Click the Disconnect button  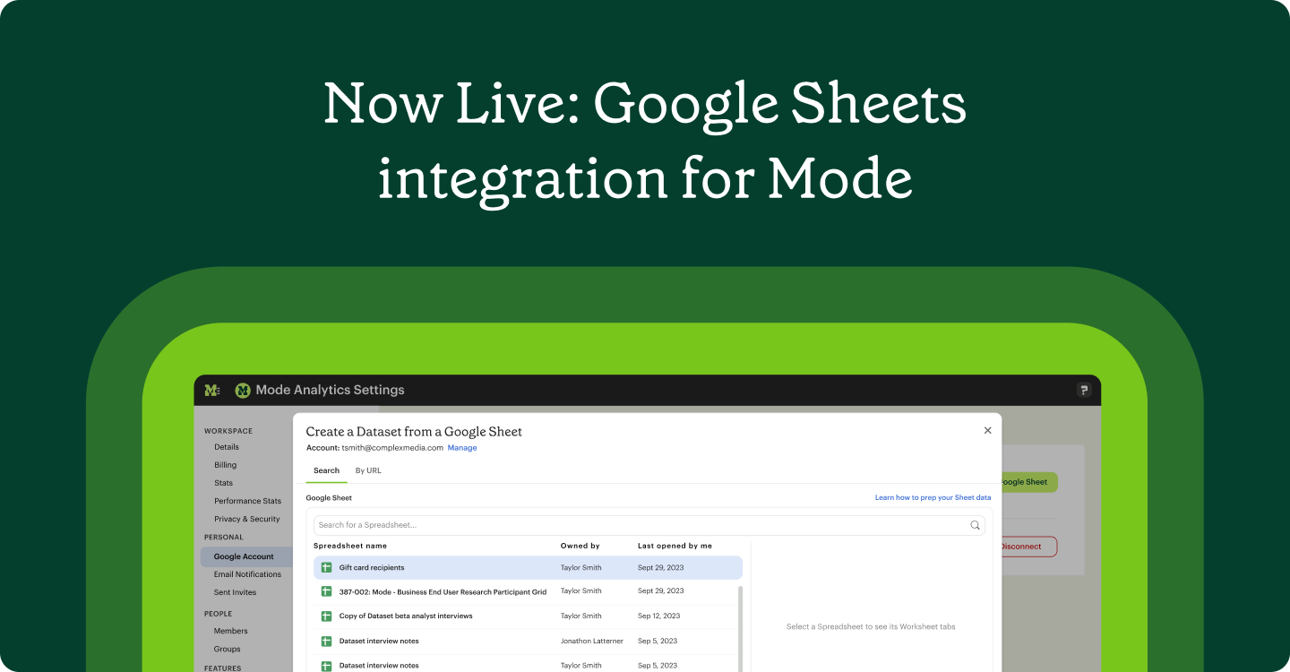coord(1024,546)
